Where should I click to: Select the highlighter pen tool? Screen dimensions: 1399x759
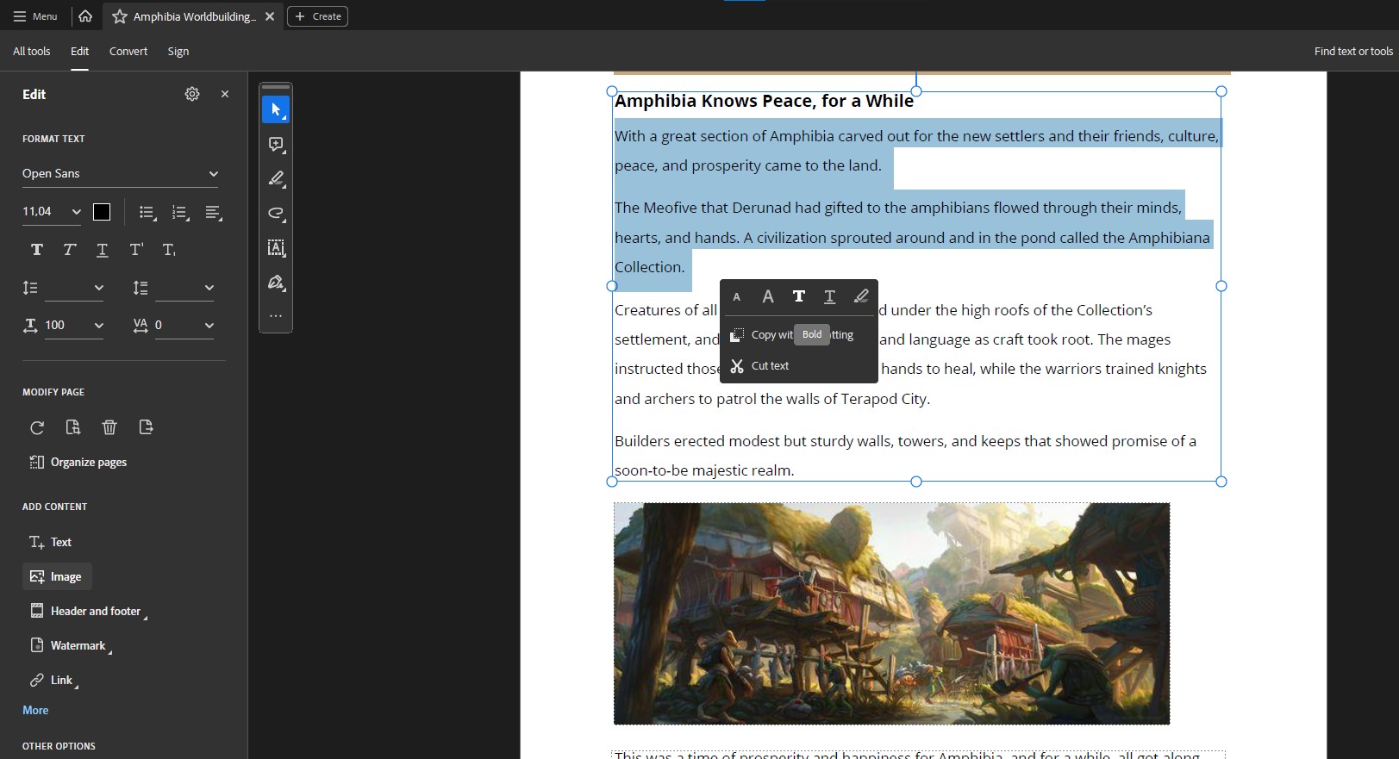click(276, 178)
